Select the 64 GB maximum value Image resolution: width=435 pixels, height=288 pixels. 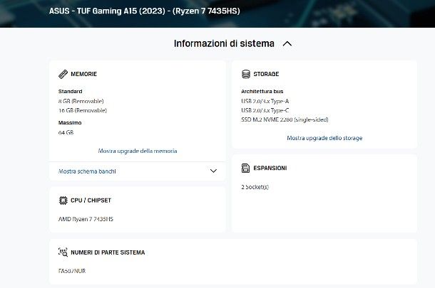click(66, 132)
